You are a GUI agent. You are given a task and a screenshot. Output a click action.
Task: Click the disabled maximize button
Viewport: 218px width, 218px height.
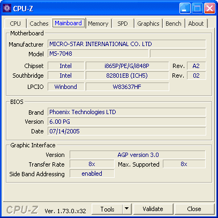click(197, 8)
